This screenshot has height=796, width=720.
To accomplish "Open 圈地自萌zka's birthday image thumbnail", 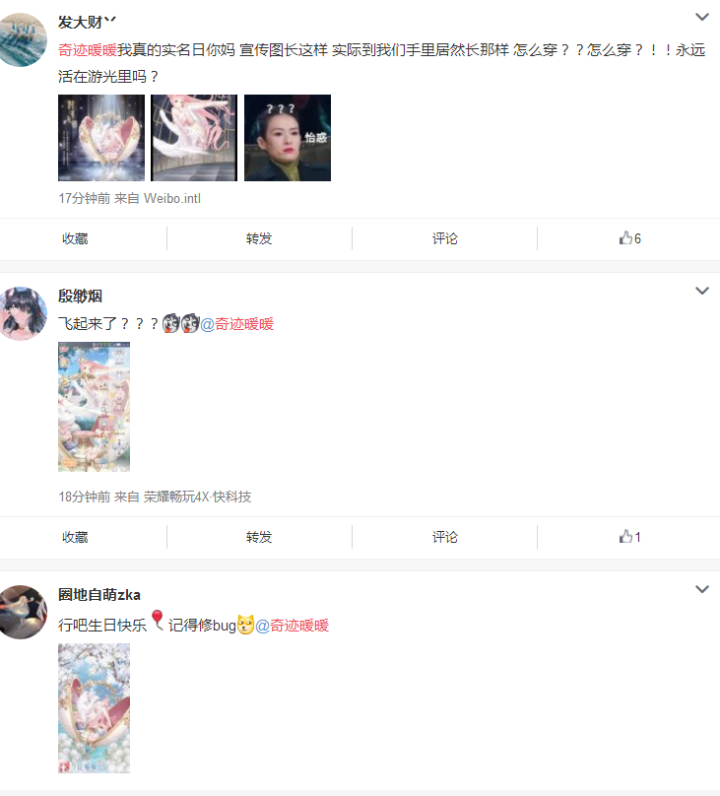I will click(94, 708).
